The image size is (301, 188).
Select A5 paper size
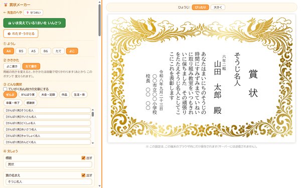(x=34, y=51)
